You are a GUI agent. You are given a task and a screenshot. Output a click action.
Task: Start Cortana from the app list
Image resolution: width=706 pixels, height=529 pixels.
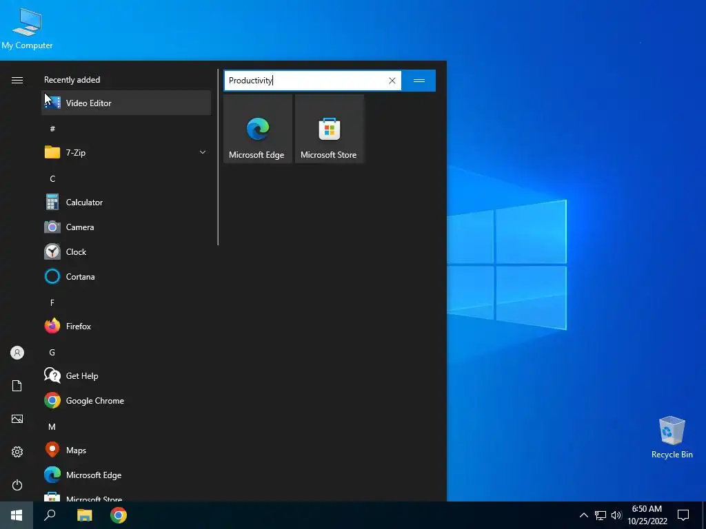(x=126, y=277)
